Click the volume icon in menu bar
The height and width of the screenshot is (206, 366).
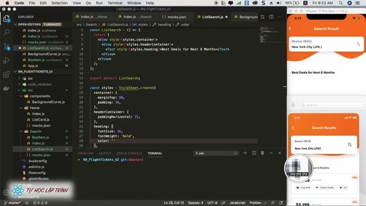coord(279,3)
